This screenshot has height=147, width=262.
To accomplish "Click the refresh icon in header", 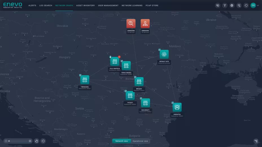I will click(x=246, y=6).
